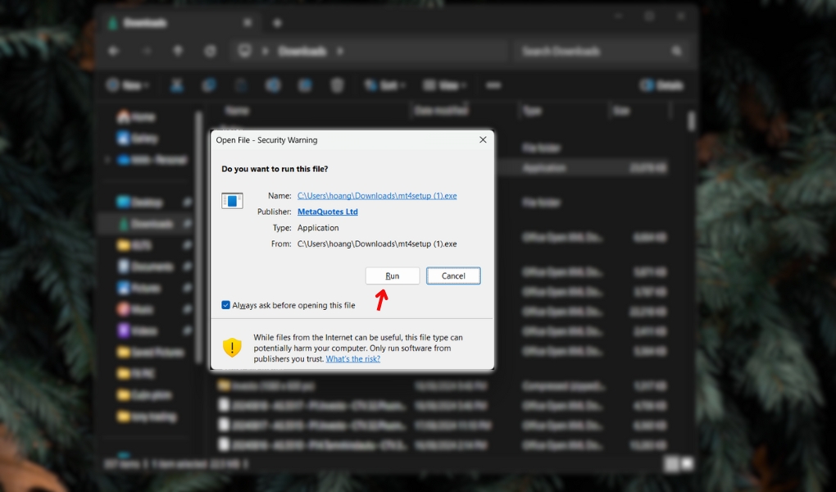836x492 pixels.
Task: Expand the OneDrive node in the File Explorer sidebar
Action: pos(107,160)
